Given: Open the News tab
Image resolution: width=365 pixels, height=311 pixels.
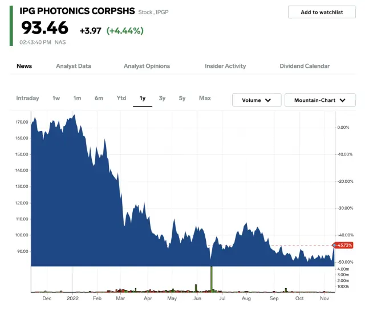Looking at the screenshot, I should (x=25, y=66).
